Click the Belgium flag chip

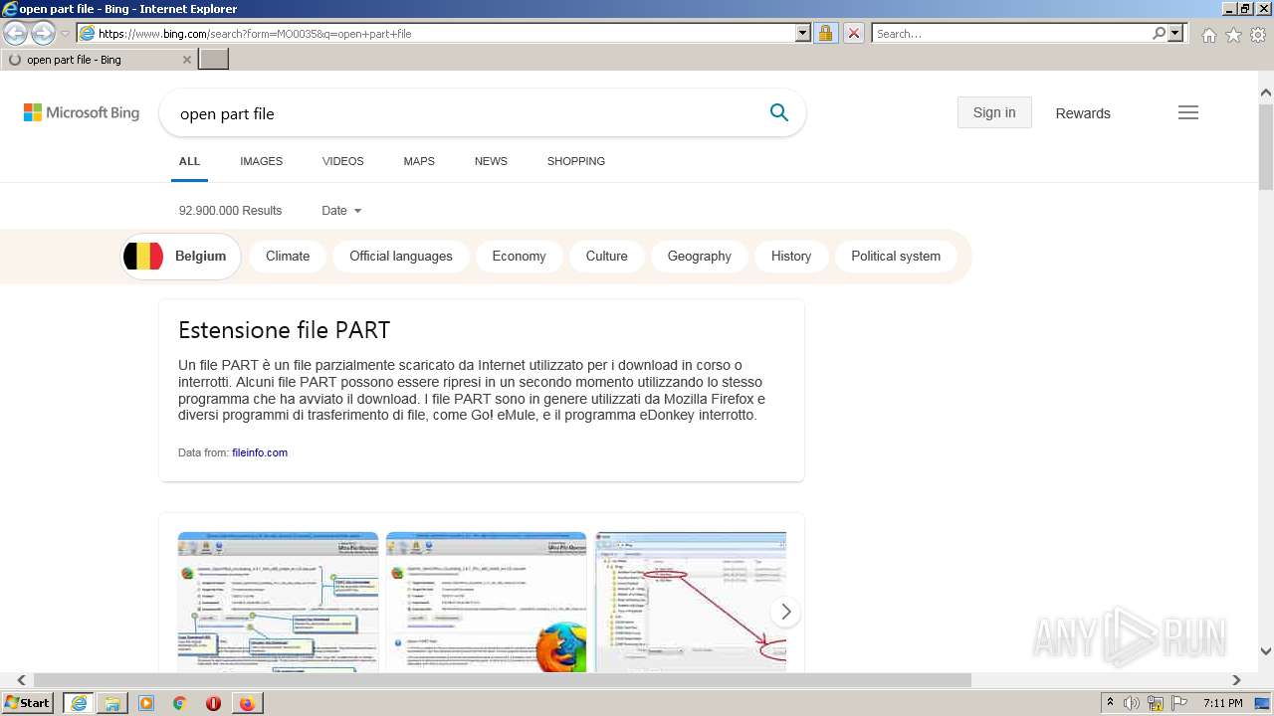[x=181, y=257]
